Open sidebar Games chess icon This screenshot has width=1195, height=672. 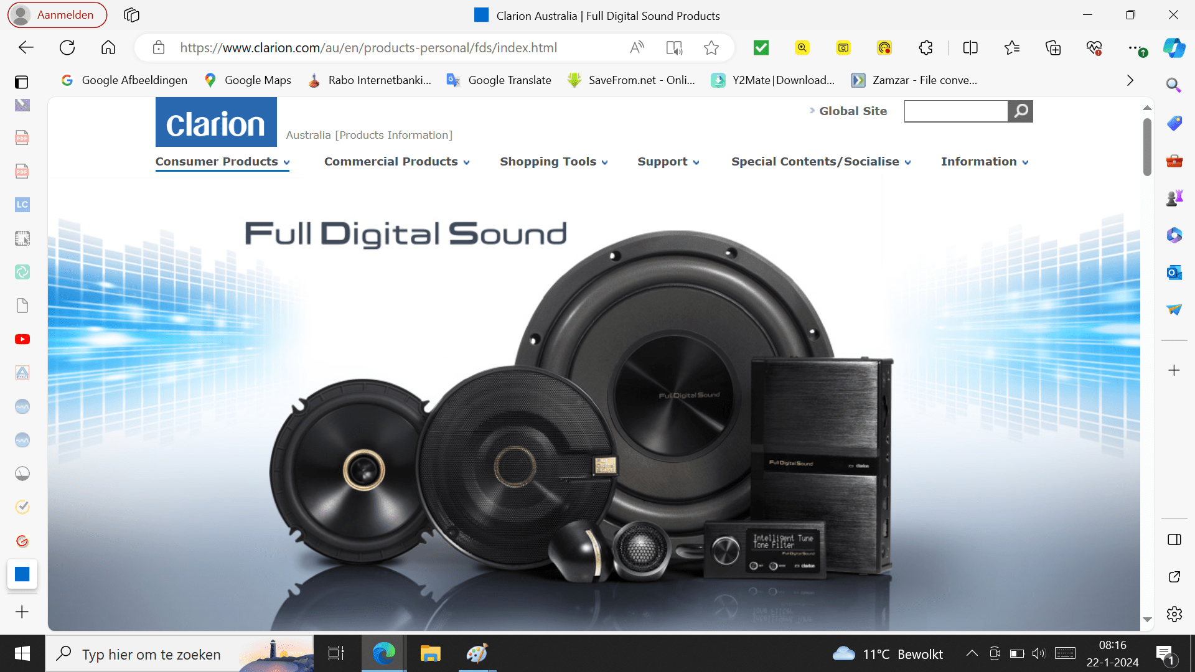[1174, 198]
